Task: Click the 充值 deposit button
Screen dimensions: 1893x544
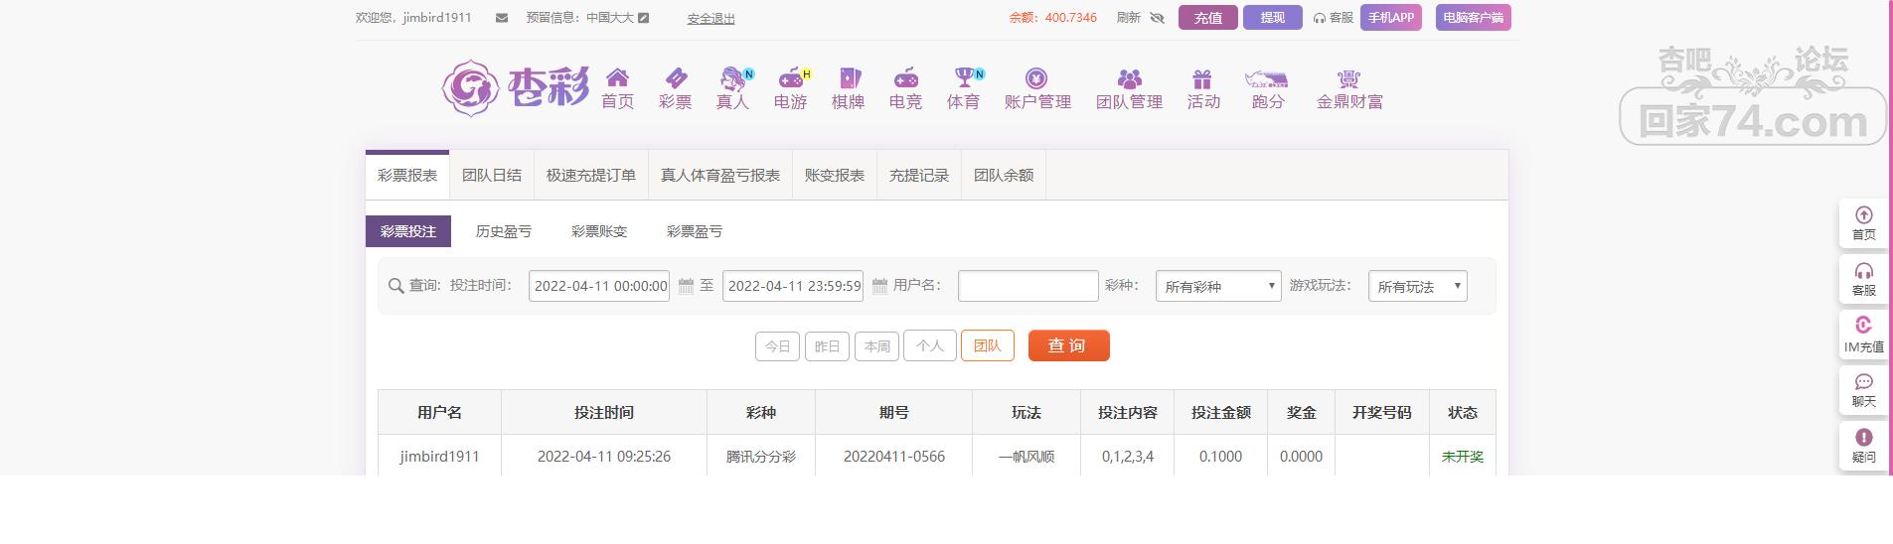Action: 1208,18
